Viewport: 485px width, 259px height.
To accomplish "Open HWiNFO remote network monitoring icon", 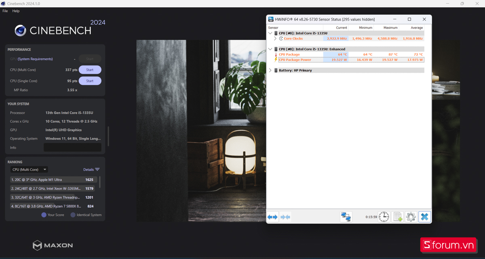I will tap(346, 217).
